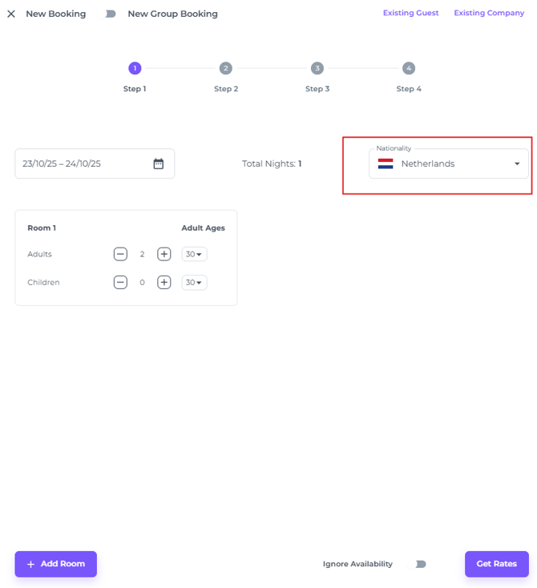The height and width of the screenshot is (588, 537).
Task: Go to Step 2 circle
Action: point(226,68)
